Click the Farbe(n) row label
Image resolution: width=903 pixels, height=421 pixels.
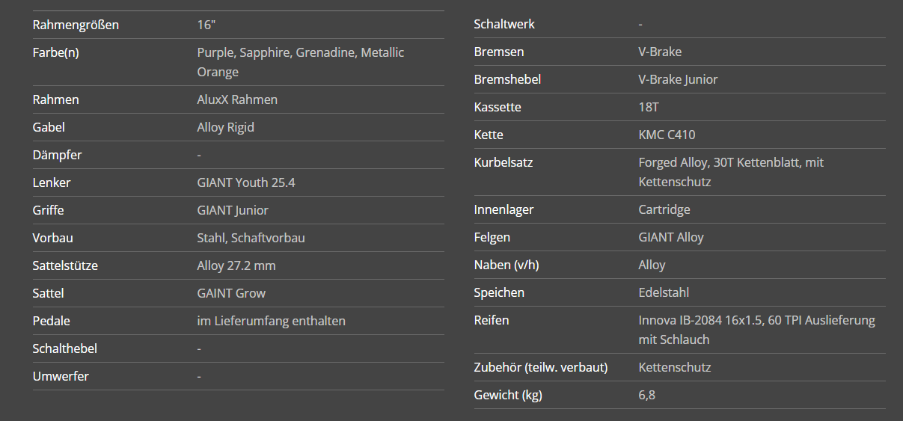click(56, 52)
